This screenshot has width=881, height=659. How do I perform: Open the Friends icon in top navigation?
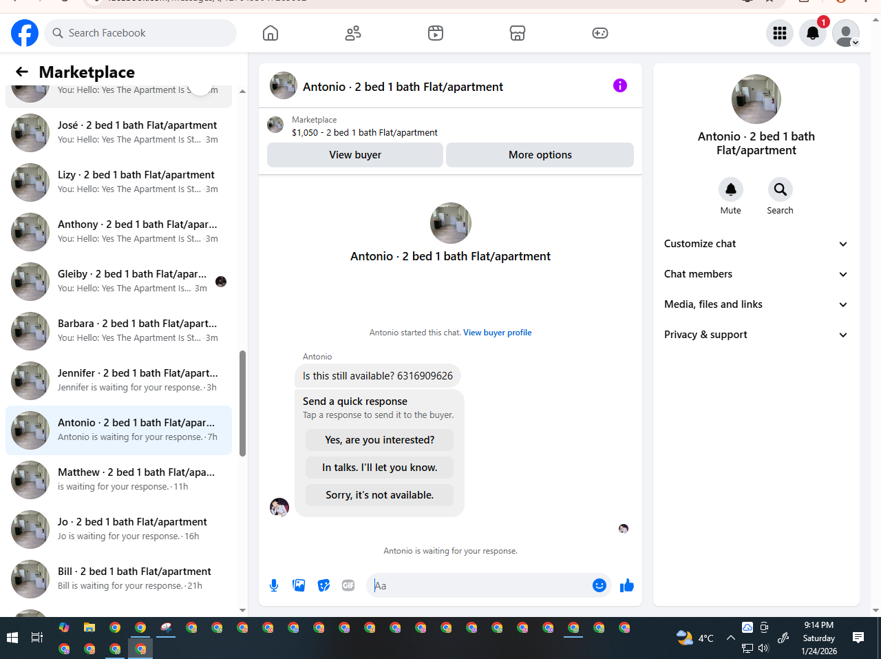[353, 33]
